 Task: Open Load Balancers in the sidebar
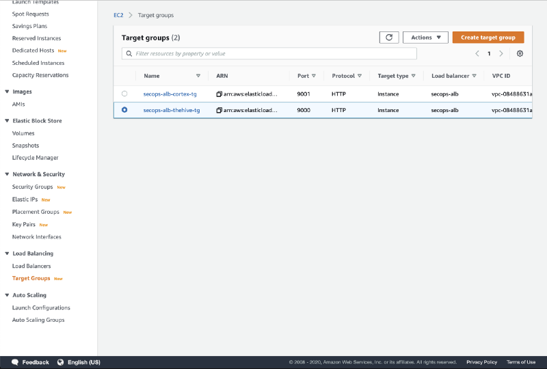[x=31, y=266]
